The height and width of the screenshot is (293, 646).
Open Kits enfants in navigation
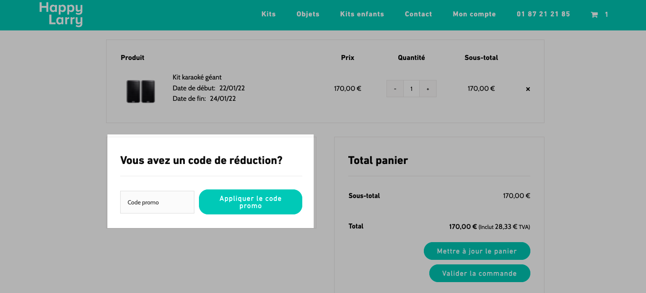pos(362,14)
